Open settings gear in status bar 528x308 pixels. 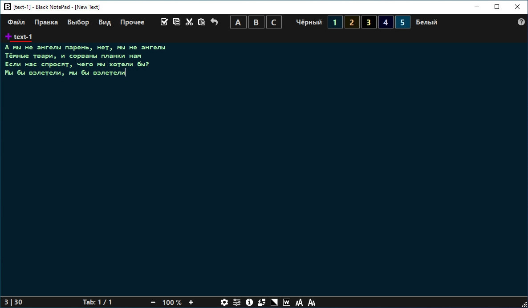(x=224, y=302)
